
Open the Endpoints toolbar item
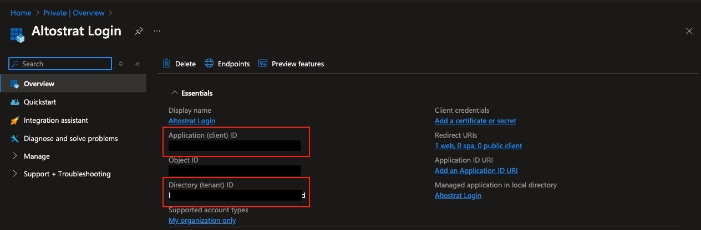tap(227, 64)
